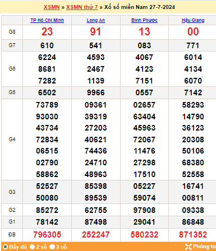Click the G1 row label

(12, 222)
